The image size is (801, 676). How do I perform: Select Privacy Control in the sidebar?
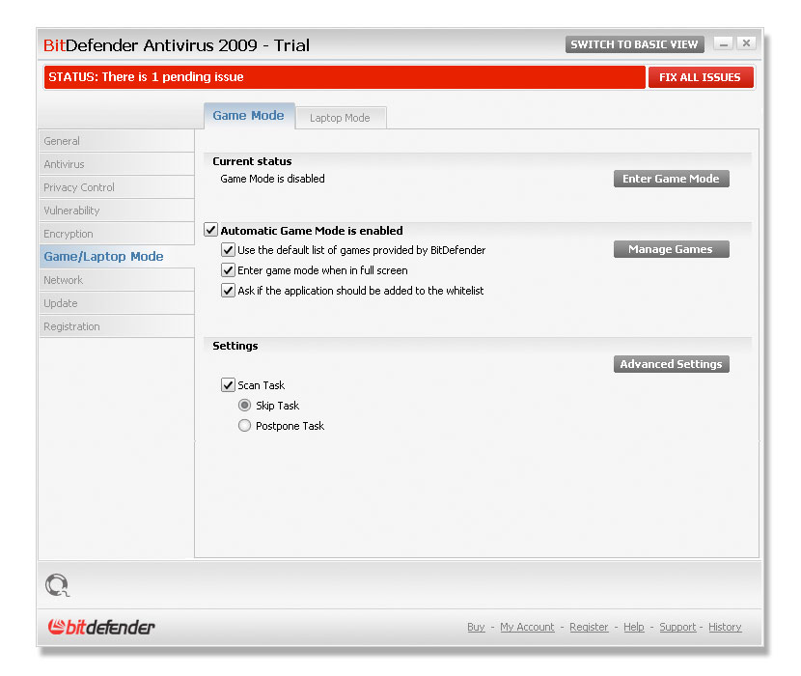[x=78, y=187]
